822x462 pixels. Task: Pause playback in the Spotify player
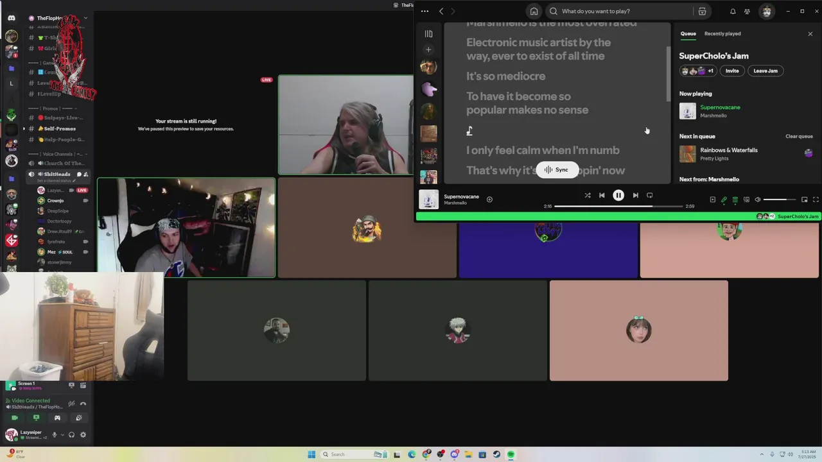point(618,196)
